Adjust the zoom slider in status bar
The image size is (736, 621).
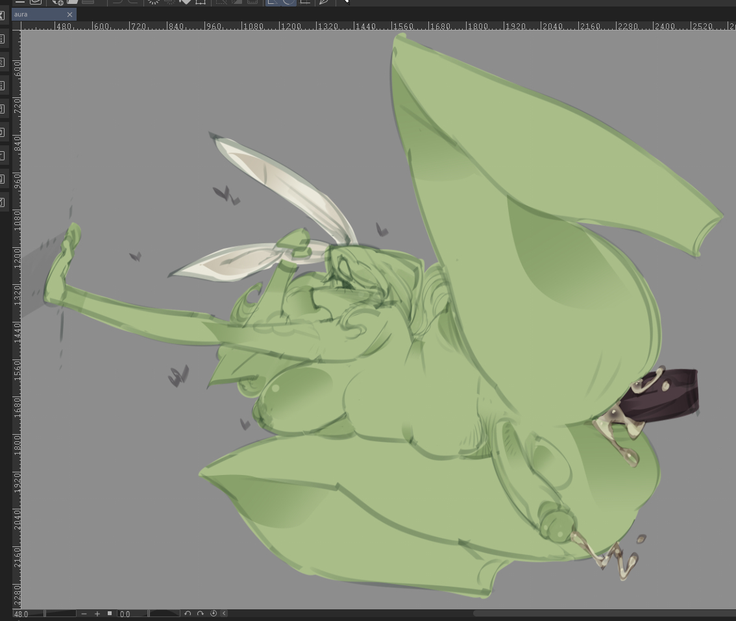[60, 613]
